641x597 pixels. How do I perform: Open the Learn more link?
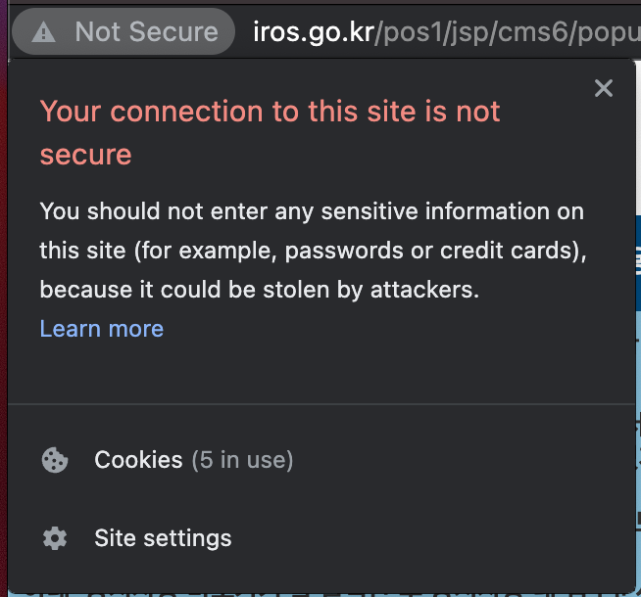[x=101, y=329]
